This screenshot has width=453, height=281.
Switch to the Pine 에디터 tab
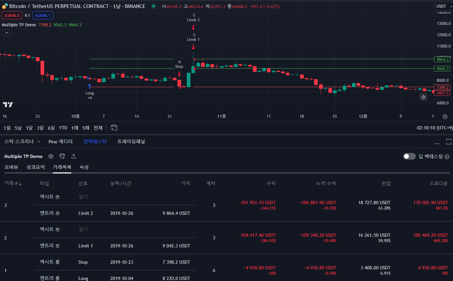(60, 142)
